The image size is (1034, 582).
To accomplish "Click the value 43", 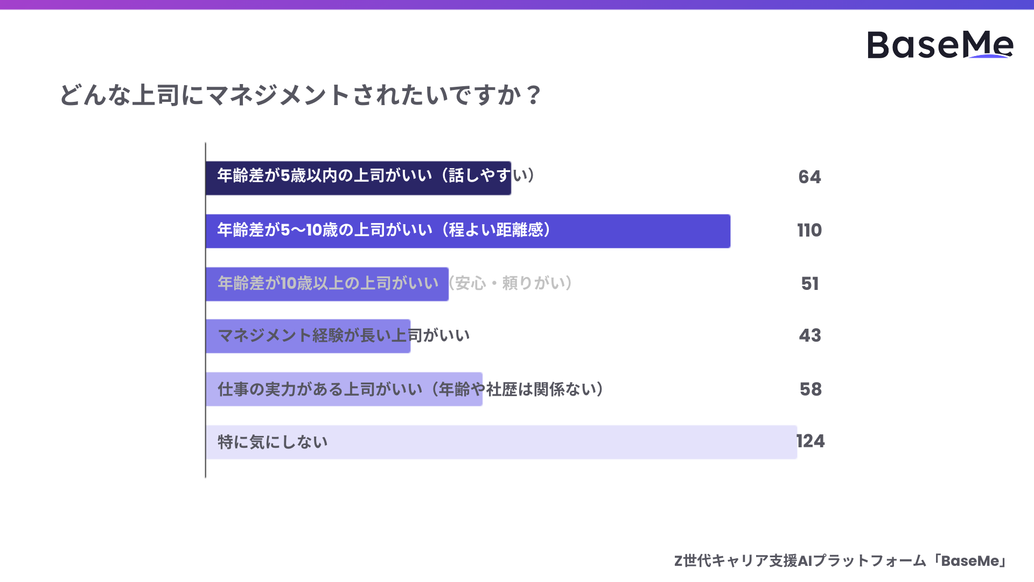I will [x=809, y=335].
